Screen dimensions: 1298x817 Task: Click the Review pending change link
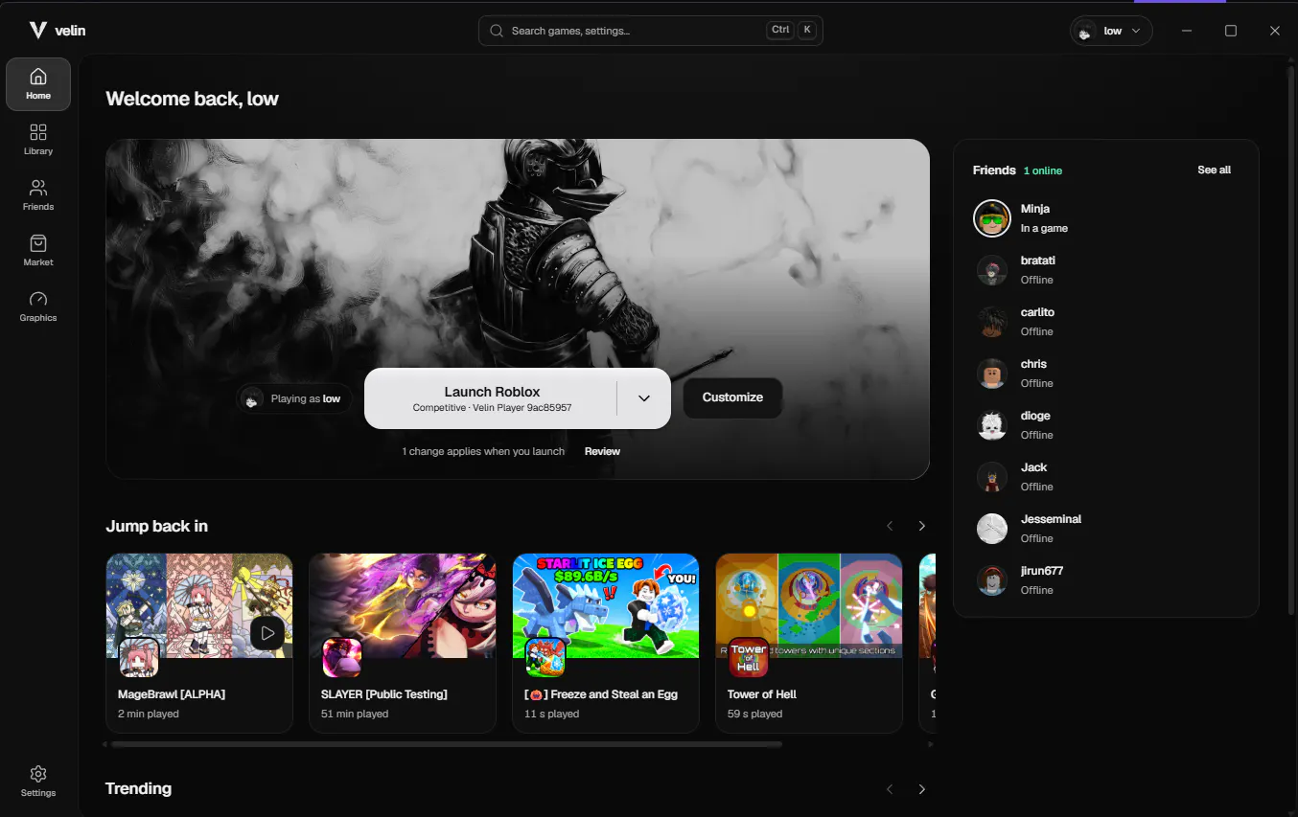click(602, 451)
